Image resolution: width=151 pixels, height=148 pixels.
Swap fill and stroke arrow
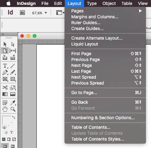click(14, 117)
